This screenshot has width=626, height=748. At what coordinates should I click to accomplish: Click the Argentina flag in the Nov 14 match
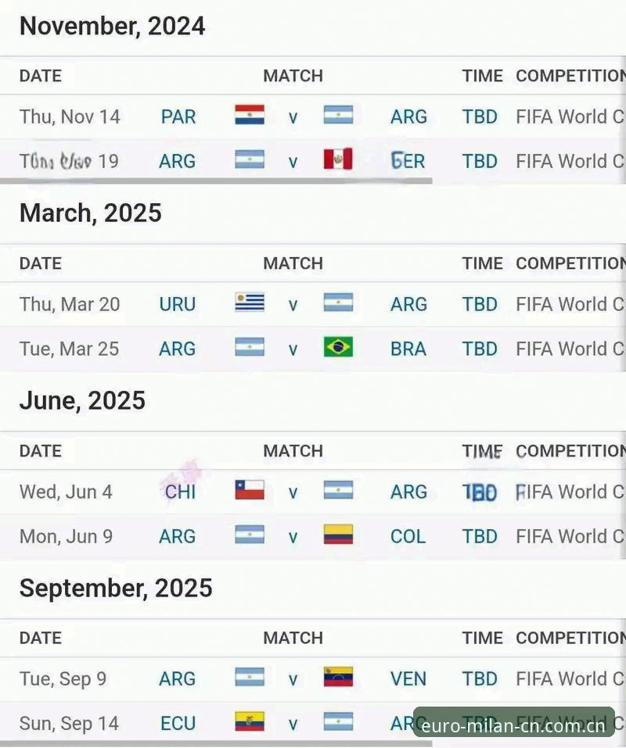pyautogui.click(x=338, y=115)
